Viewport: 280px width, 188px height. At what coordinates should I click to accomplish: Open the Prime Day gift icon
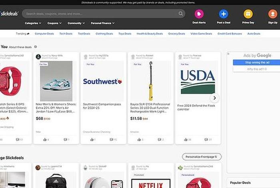click(x=248, y=14)
